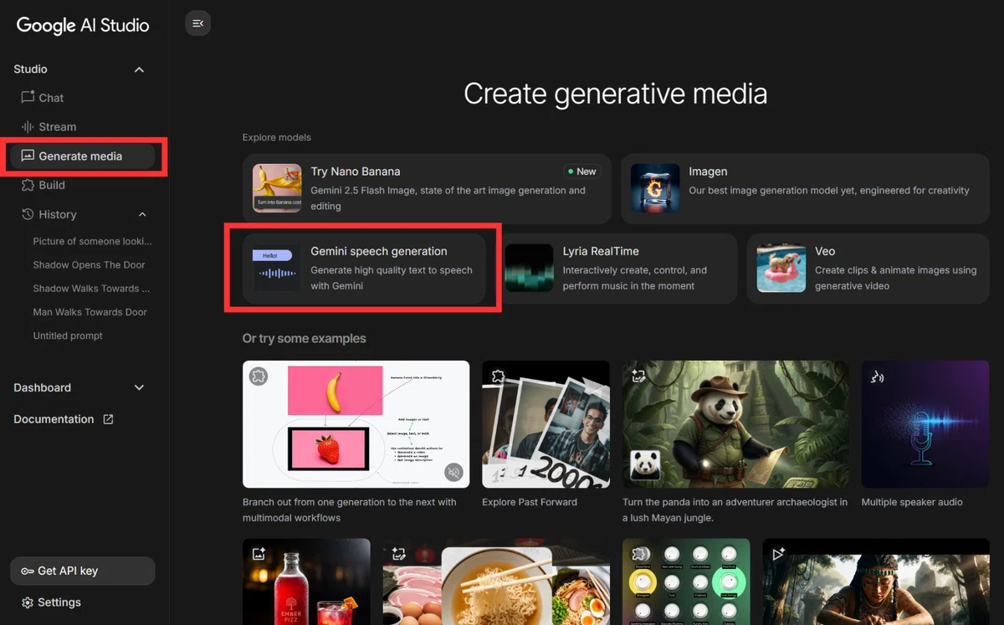Image resolution: width=1004 pixels, height=625 pixels.
Task: Select Generate media in the sidebar
Action: [82, 156]
